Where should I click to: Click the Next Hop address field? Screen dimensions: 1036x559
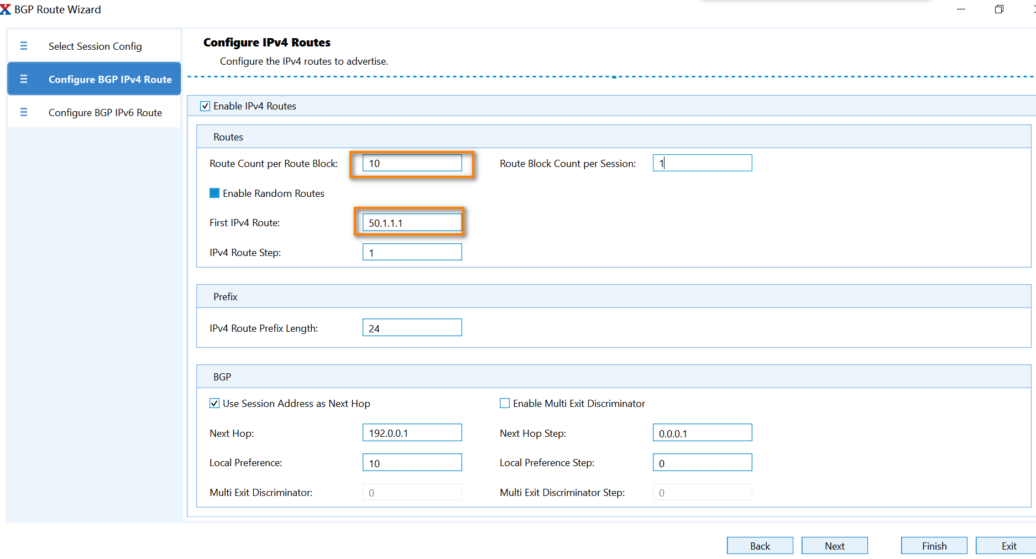412,433
